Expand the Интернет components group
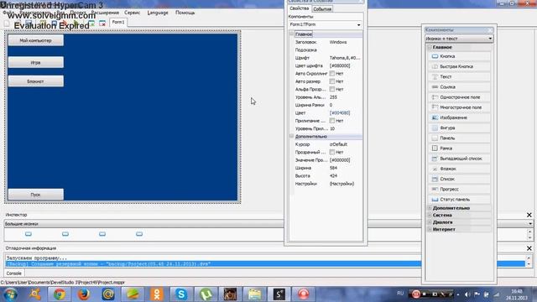 (430, 229)
